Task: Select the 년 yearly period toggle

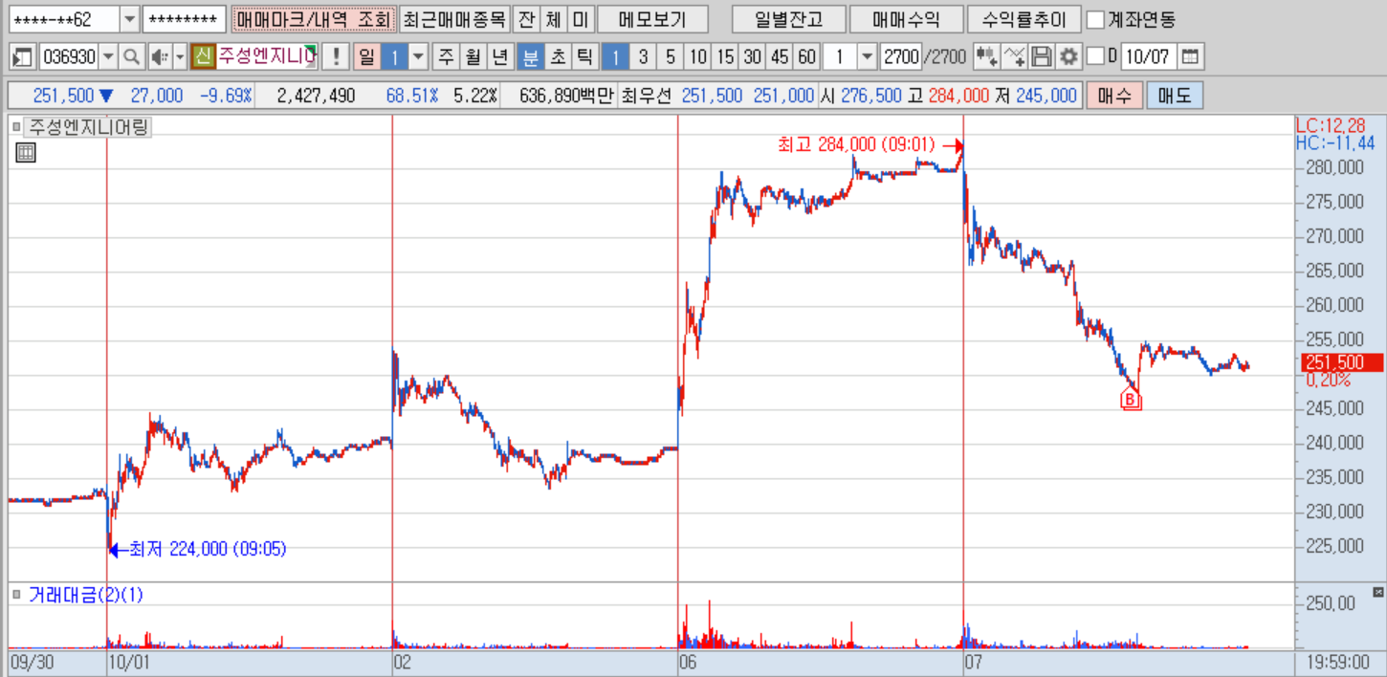Action: coord(499,56)
